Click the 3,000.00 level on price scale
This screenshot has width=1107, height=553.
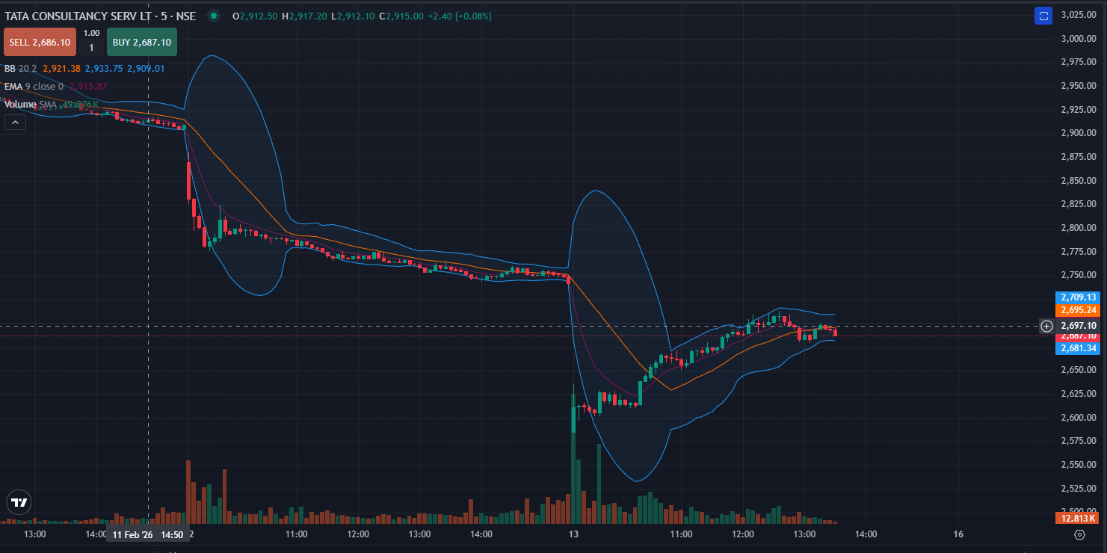(1078, 39)
